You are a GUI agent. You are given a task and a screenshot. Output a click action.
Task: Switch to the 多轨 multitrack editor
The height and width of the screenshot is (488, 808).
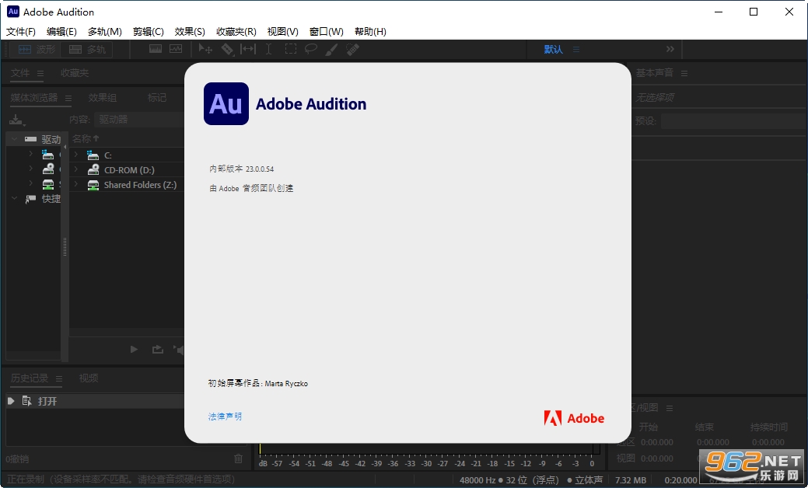pyautogui.click(x=87, y=50)
